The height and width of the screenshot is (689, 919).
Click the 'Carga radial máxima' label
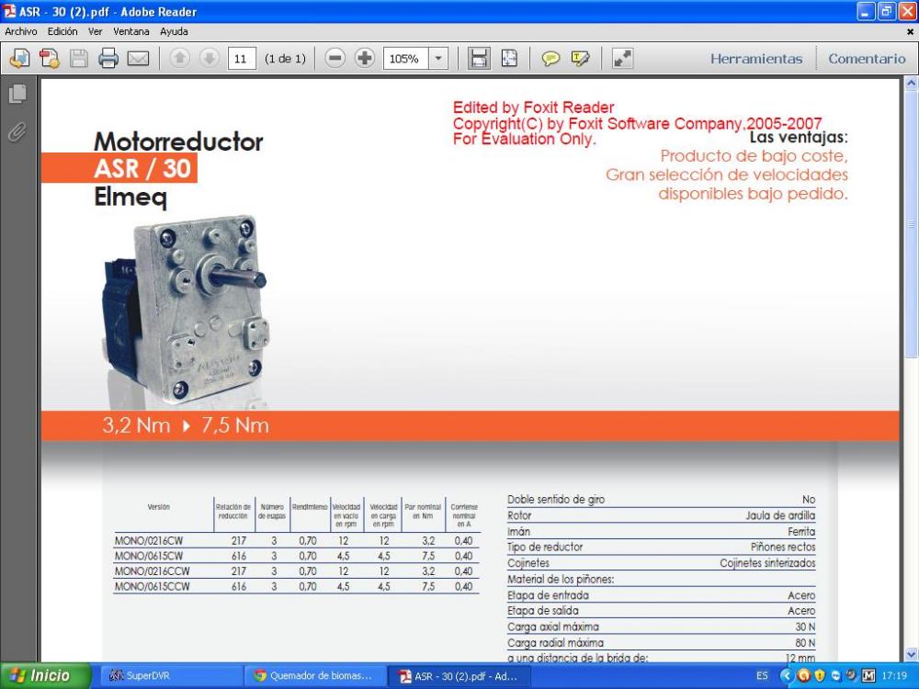pos(556,643)
